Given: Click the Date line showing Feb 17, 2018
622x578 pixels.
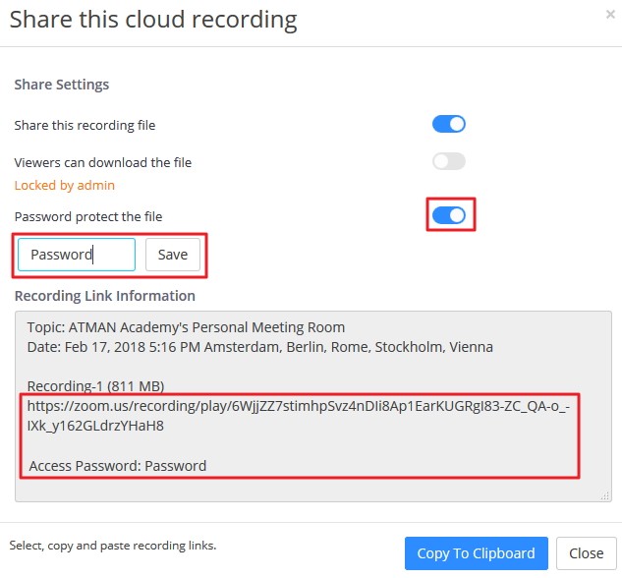Looking at the screenshot, I should point(259,346).
